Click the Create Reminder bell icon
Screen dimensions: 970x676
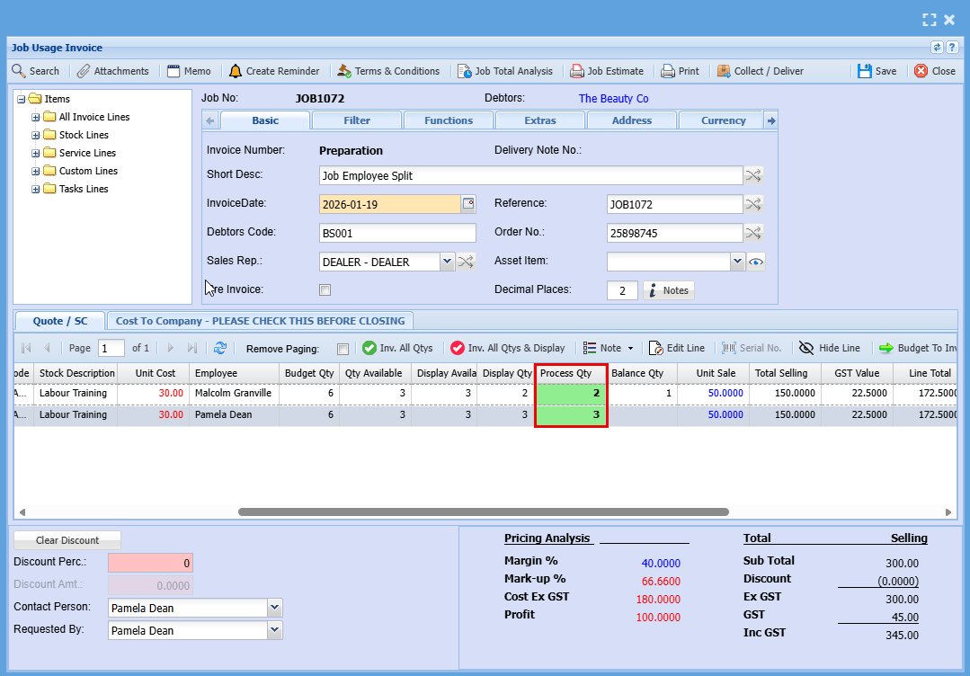[x=236, y=71]
